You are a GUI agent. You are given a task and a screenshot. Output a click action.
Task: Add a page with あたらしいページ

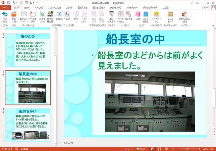coord(24,17)
